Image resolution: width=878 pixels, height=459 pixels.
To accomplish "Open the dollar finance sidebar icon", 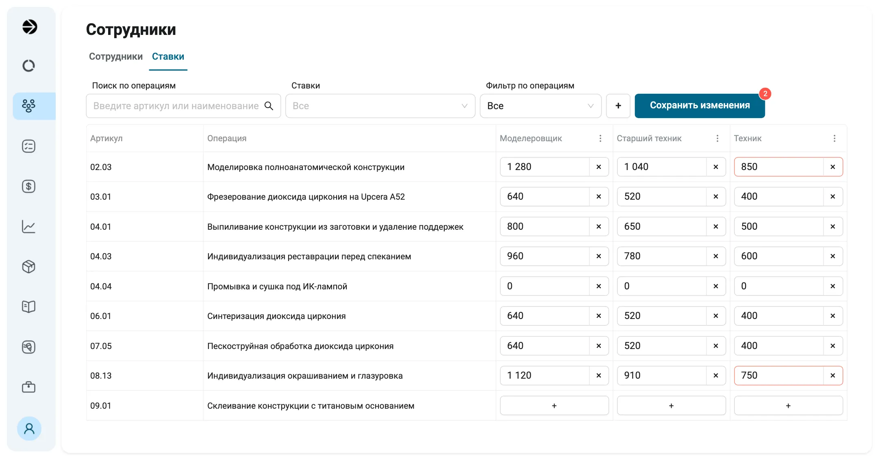I will [x=28, y=186].
